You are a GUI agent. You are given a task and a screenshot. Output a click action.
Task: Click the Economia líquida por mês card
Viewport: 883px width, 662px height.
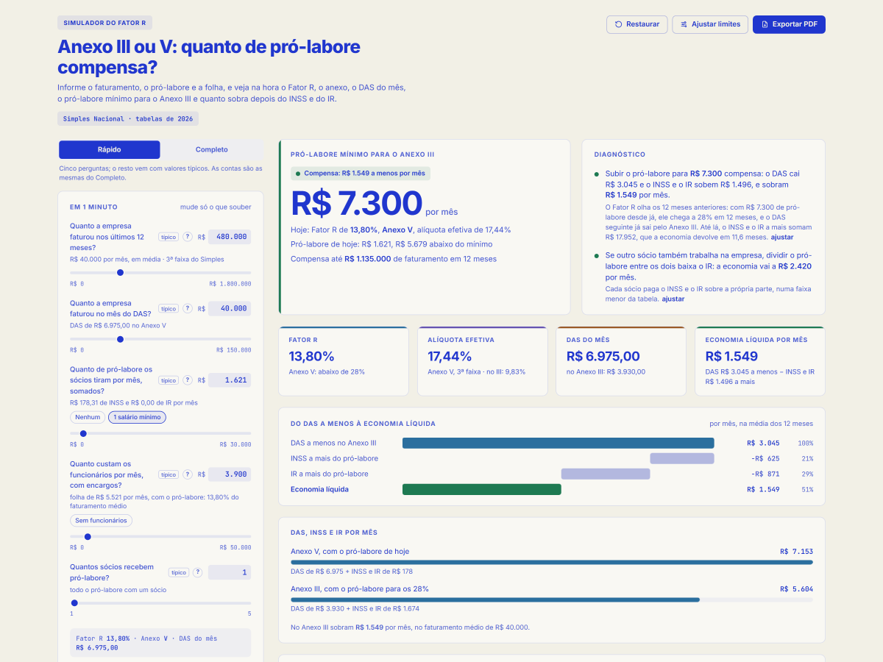click(760, 361)
